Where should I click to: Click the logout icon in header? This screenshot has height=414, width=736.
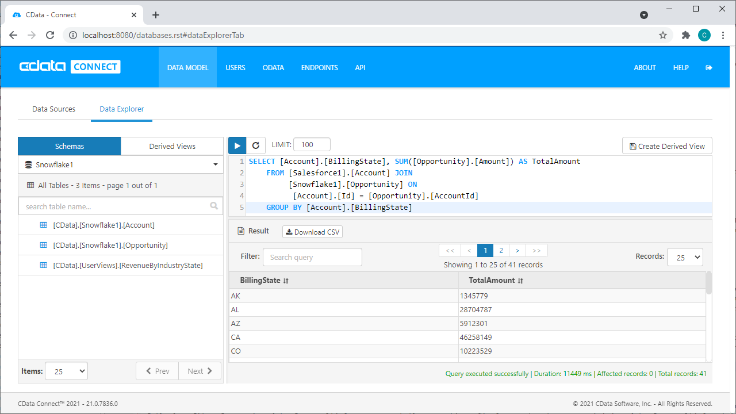point(708,67)
